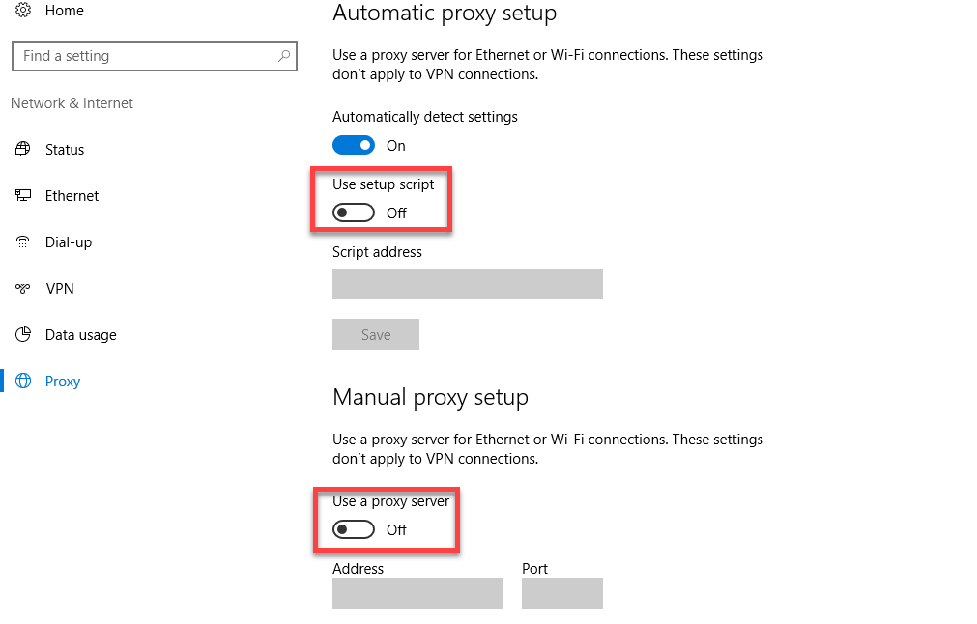Image resolution: width=977 pixels, height=624 pixels.
Task: Click the Port input field
Action: coord(561,592)
